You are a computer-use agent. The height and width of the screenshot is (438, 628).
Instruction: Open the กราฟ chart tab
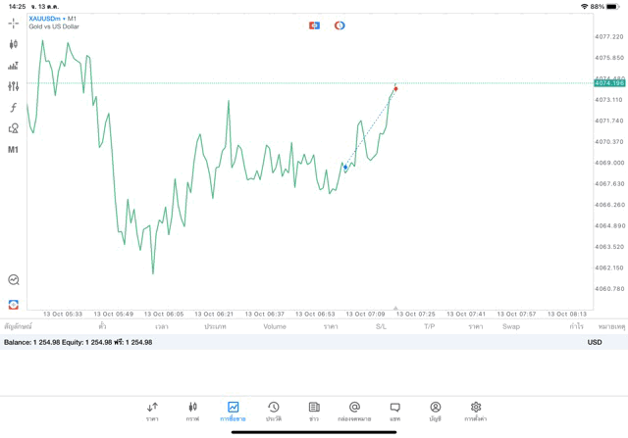pyautogui.click(x=192, y=411)
